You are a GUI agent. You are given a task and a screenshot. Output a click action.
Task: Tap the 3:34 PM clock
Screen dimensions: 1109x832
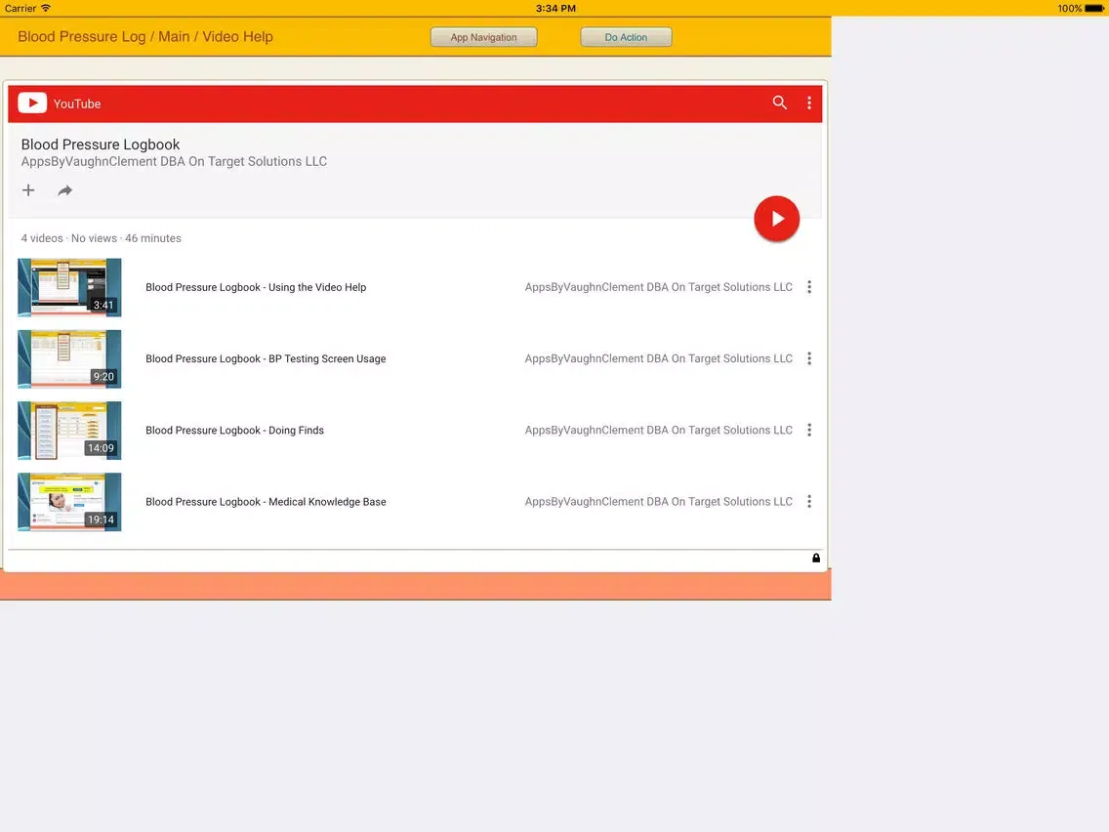click(x=555, y=9)
